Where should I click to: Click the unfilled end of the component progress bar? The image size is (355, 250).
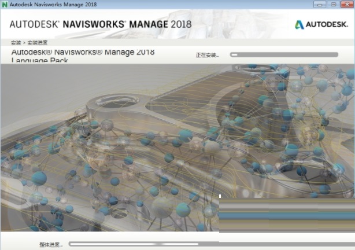click(324, 55)
